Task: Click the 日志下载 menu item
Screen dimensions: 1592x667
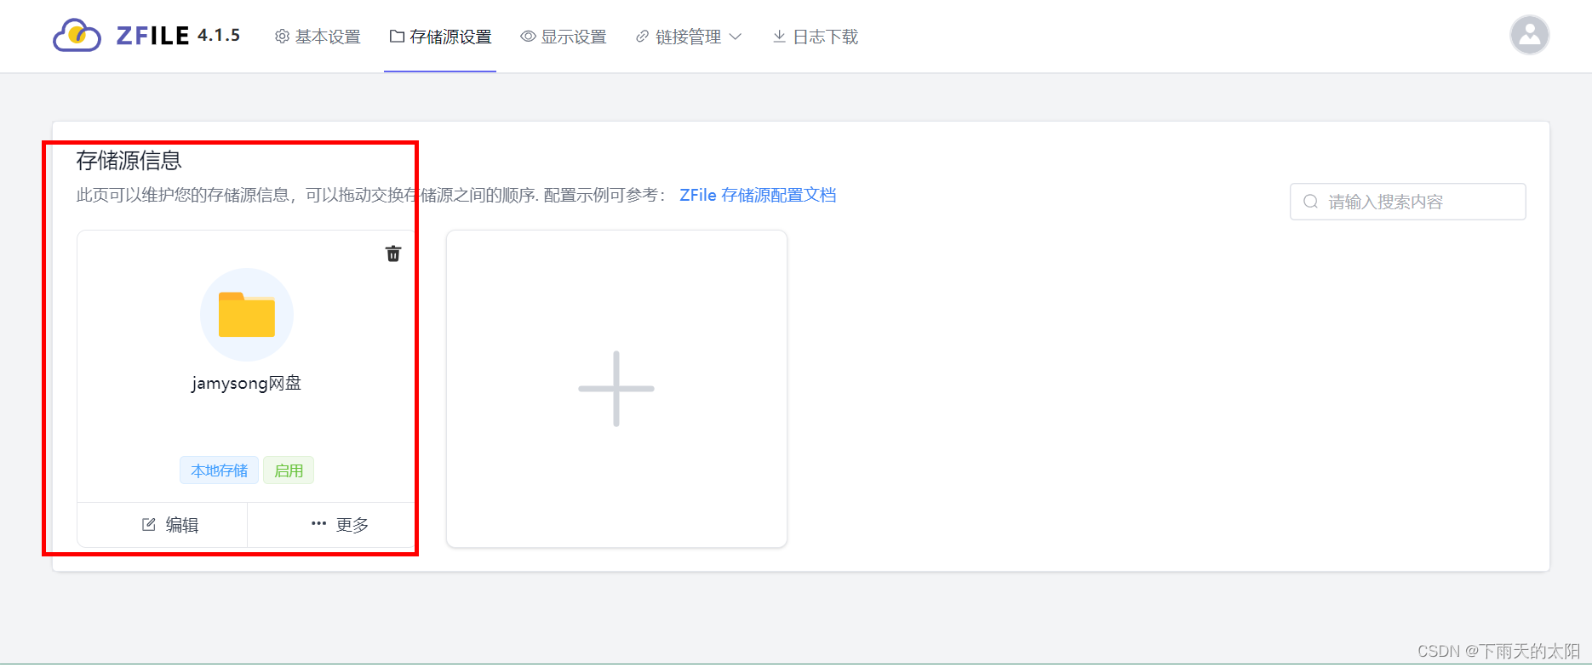Action: tap(816, 37)
